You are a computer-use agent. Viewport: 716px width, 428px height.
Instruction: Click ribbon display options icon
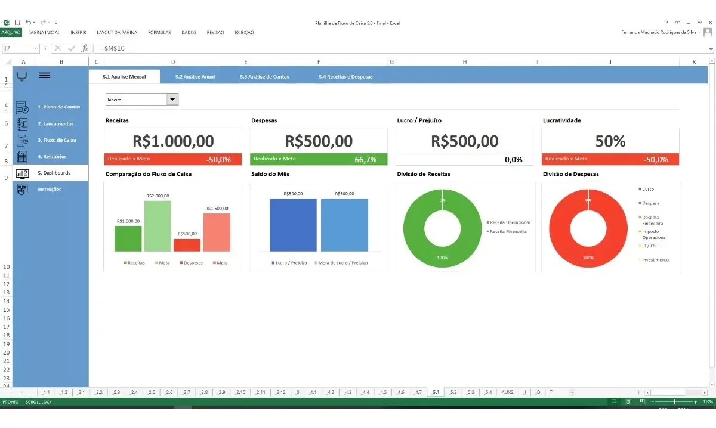click(x=678, y=23)
